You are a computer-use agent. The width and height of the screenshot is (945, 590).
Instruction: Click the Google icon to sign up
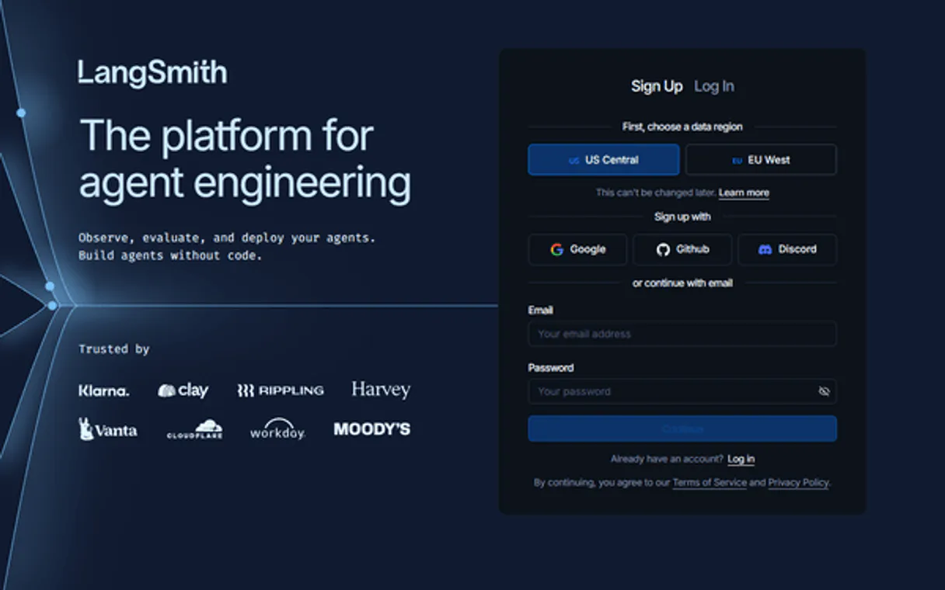556,249
